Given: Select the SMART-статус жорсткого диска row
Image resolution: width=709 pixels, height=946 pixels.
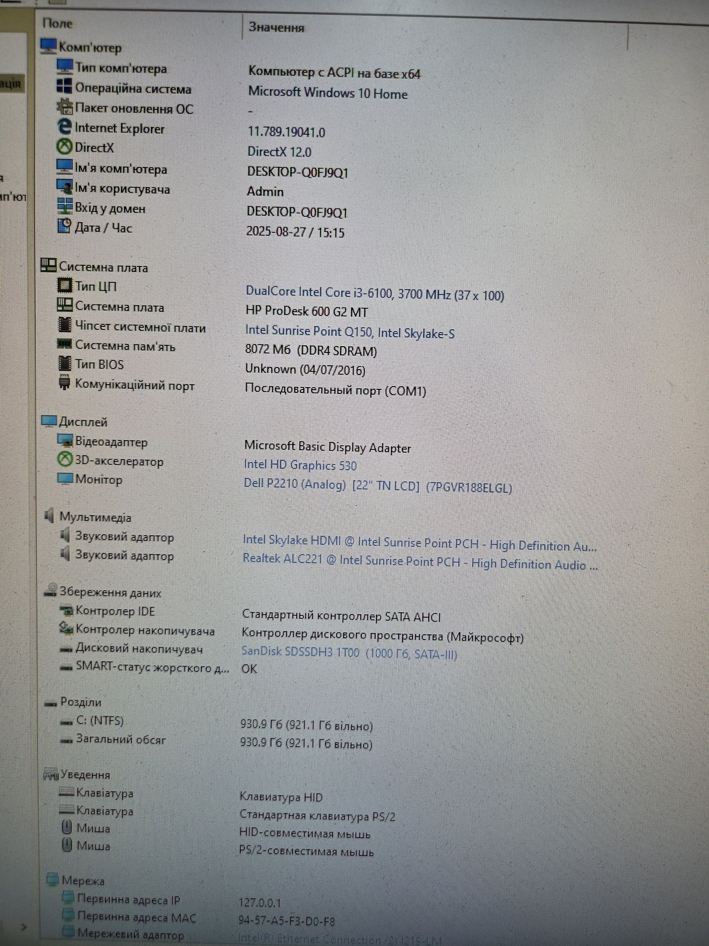Looking at the screenshot, I should (x=152, y=667).
